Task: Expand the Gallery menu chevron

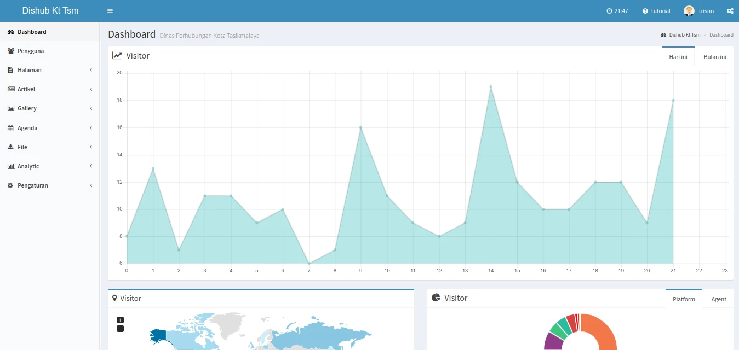Action: click(x=91, y=108)
